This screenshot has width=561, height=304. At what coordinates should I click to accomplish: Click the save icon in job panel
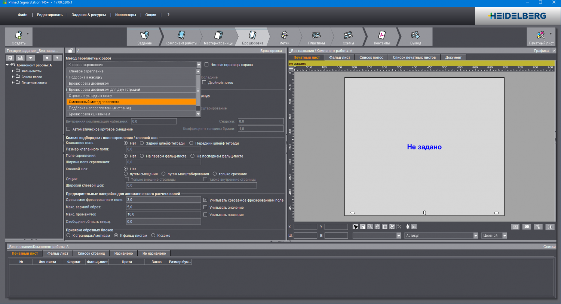10,58
